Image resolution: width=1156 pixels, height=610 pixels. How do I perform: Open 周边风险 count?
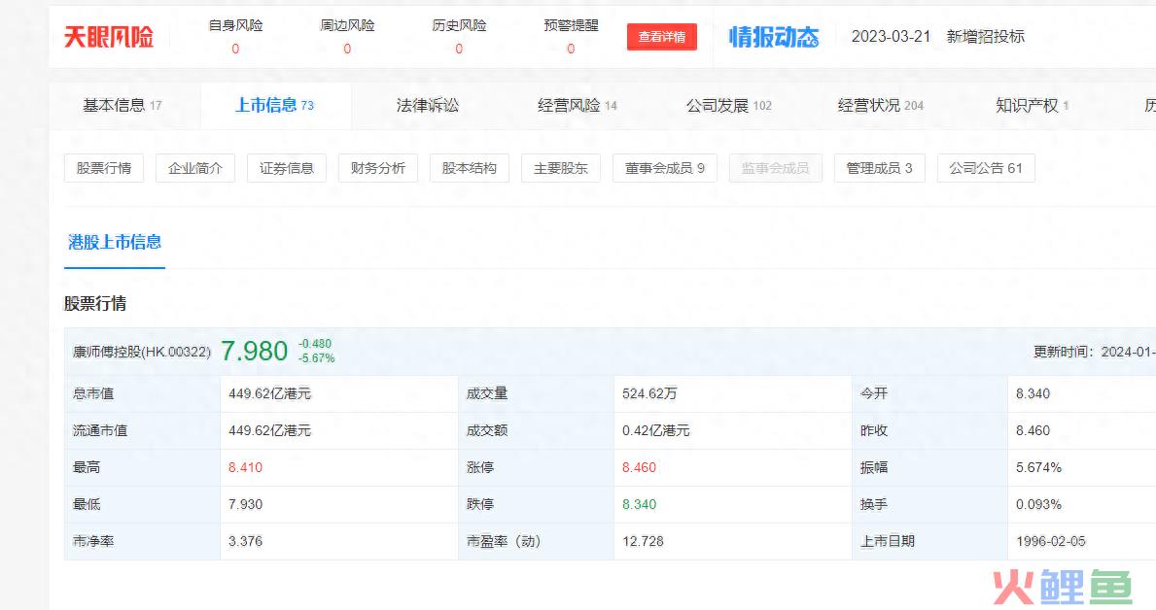[x=347, y=49]
